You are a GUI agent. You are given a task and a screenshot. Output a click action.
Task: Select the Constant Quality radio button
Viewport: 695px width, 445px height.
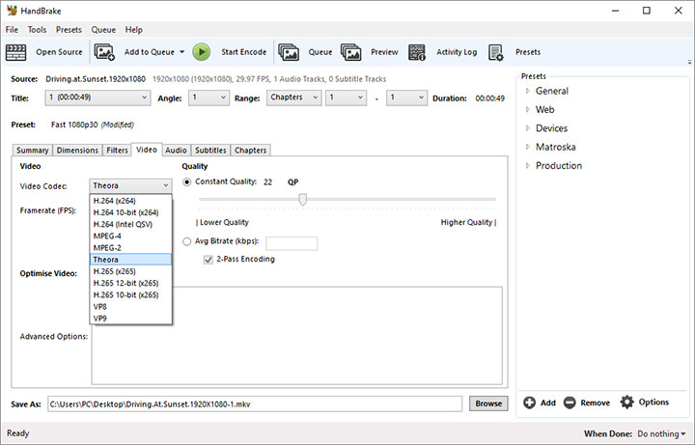click(x=187, y=181)
